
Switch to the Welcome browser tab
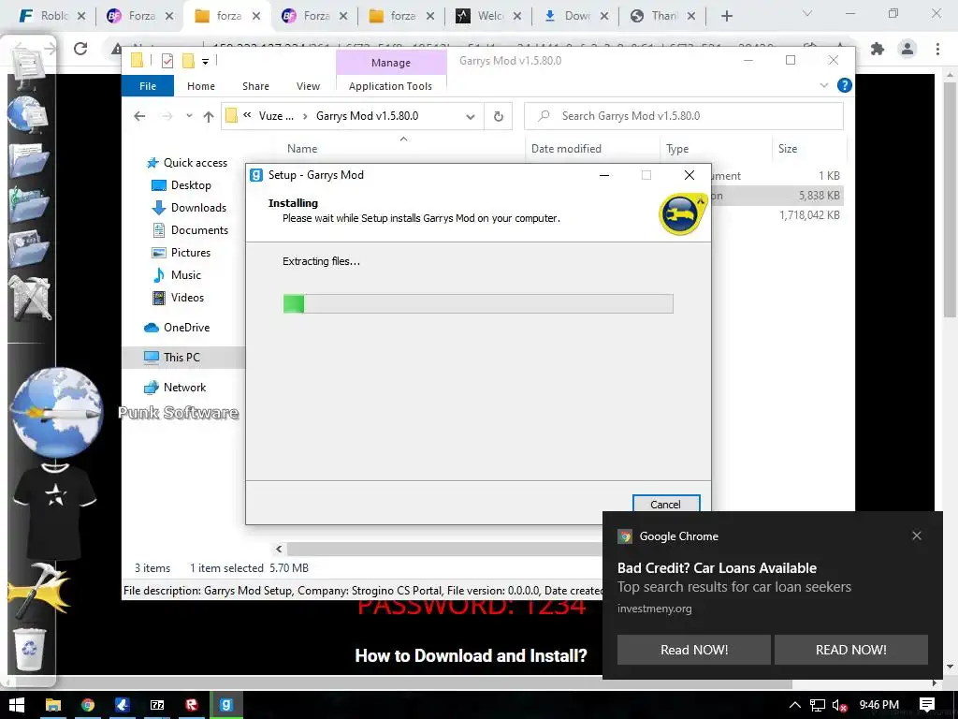pos(489,16)
